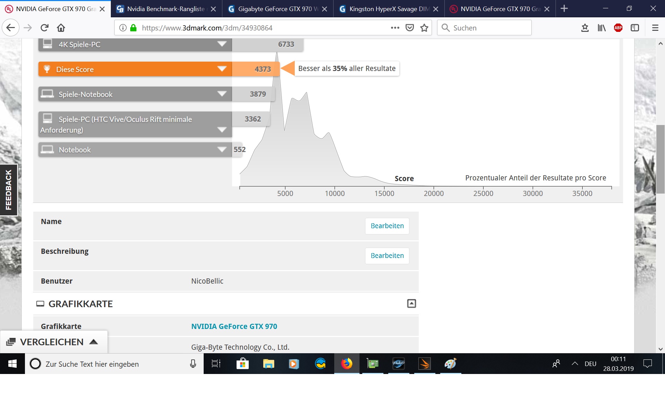The width and height of the screenshot is (665, 401).
Task: Switch to Nvidia Benchmark-Rangliste tab
Action: pos(166,9)
